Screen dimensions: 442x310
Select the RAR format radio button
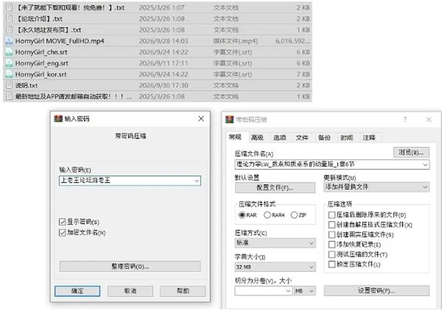click(x=242, y=215)
